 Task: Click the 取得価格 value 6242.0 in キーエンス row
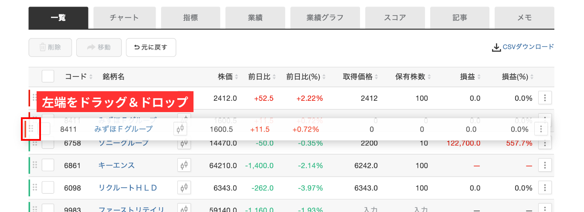(x=366, y=166)
